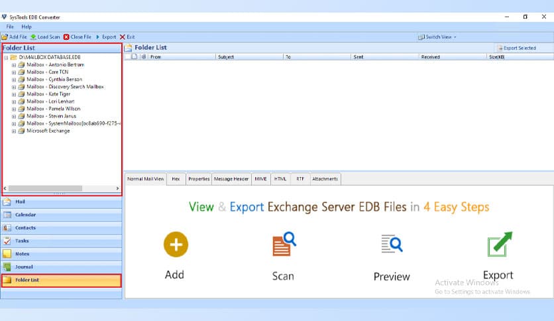Click the Load Scan toolbar icon
The height and width of the screenshot is (321, 554).
[x=33, y=36]
